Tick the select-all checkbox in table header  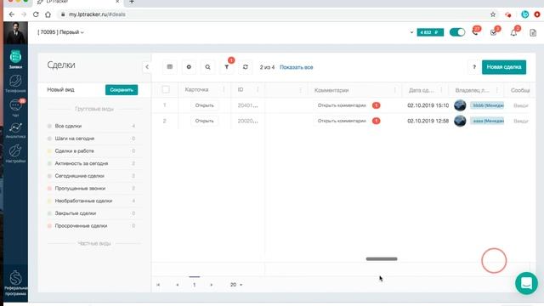pyautogui.click(x=166, y=89)
